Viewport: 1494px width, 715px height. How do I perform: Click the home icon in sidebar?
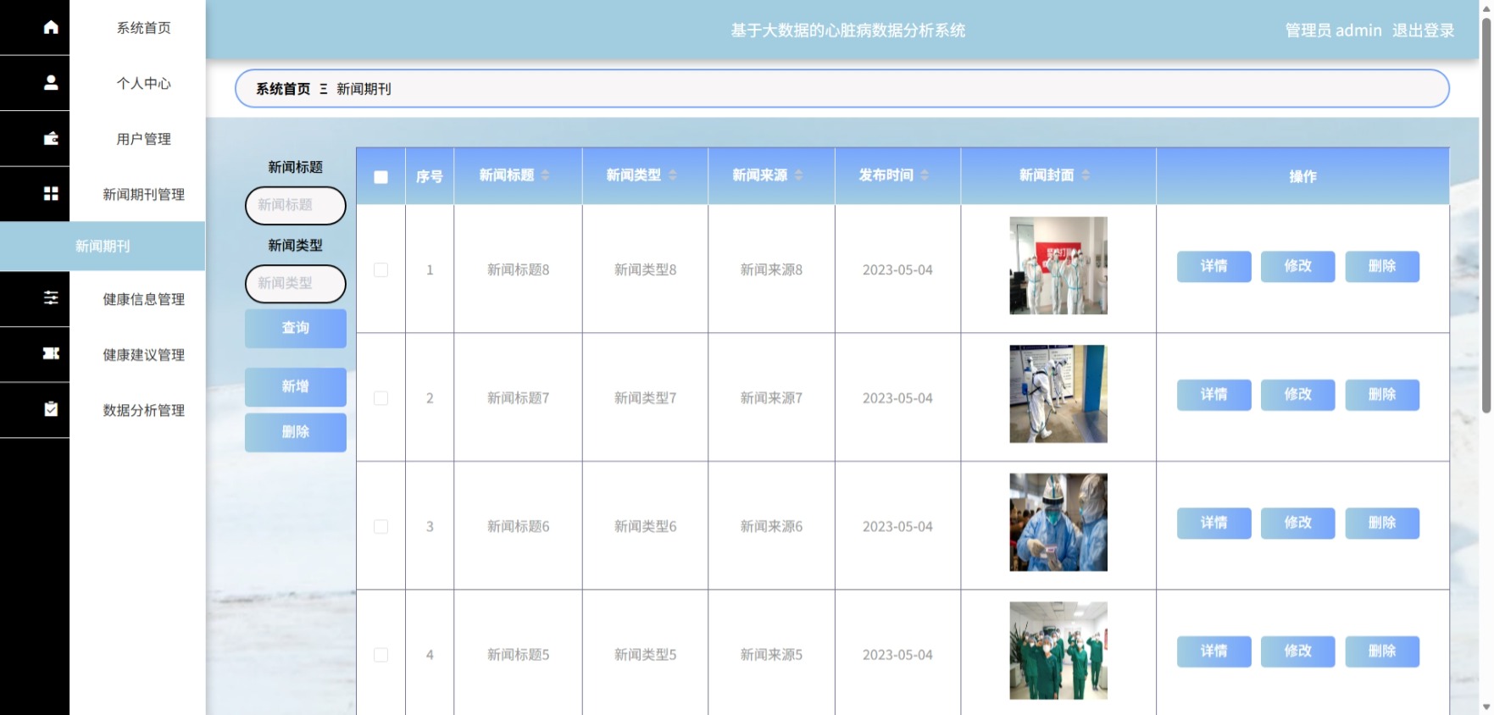tap(51, 27)
